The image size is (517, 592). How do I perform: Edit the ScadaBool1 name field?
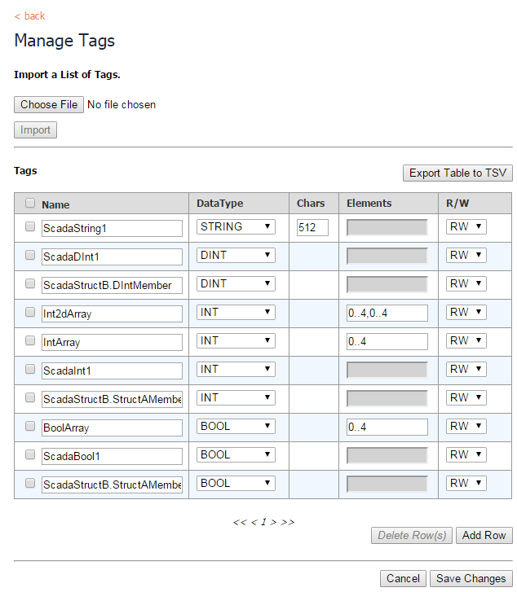pyautogui.click(x=112, y=457)
